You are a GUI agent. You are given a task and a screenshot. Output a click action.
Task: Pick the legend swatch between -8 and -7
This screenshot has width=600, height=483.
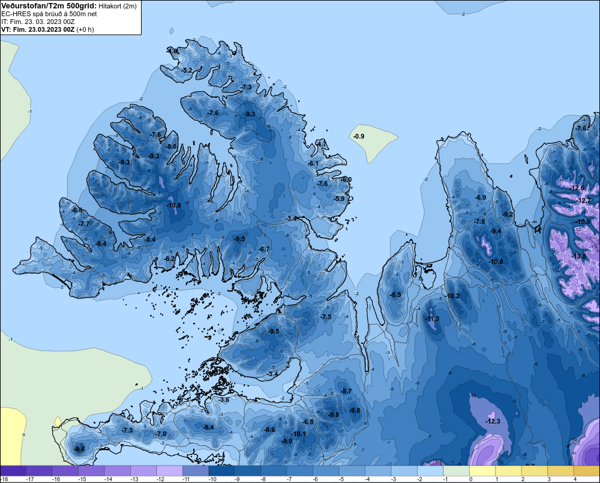(274, 471)
